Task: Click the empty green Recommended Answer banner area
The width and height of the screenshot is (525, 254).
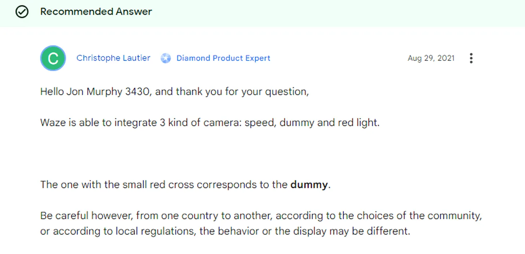Action: (338, 13)
